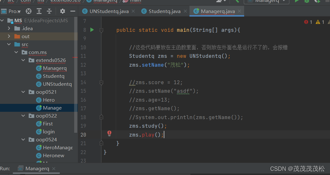Viewport: 330px width, 175px height.
Task: Open the Project panel settings gear
Action: coord(63,11)
